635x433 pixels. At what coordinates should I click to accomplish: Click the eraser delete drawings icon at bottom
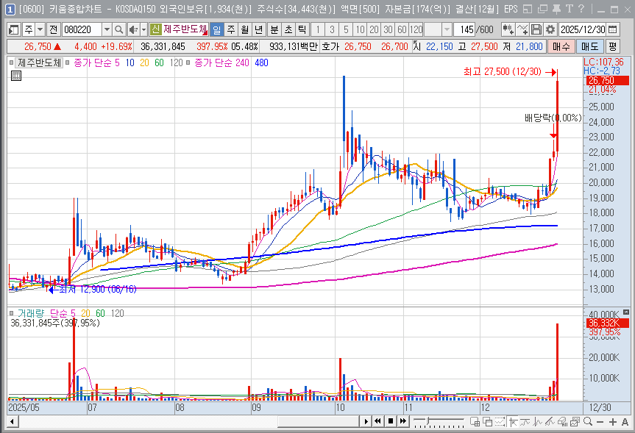(562, 422)
